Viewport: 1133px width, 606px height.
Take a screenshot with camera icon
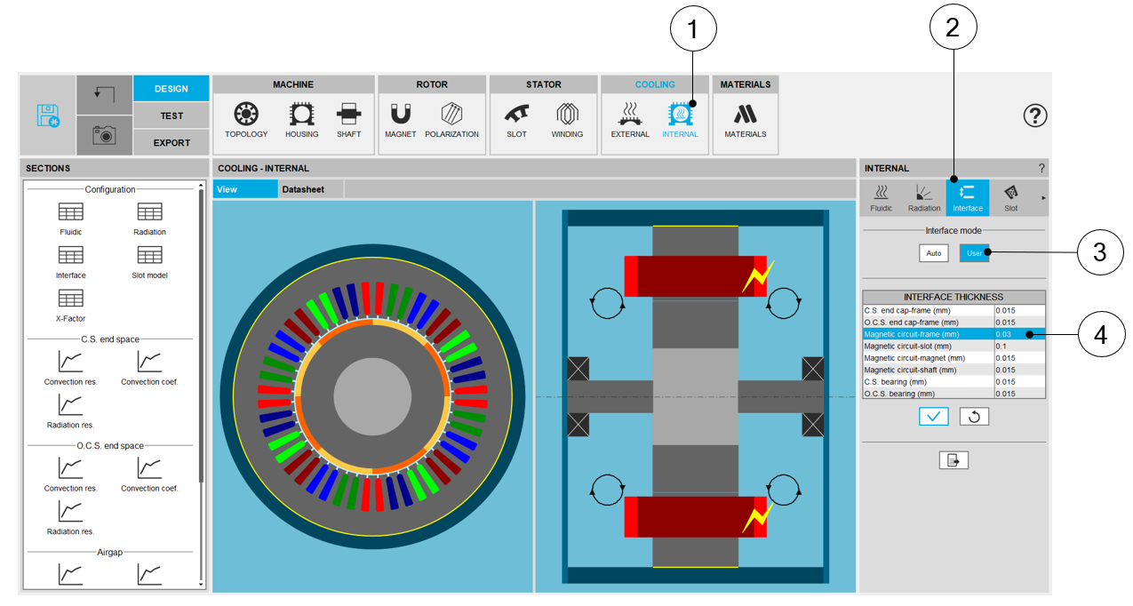tap(104, 134)
